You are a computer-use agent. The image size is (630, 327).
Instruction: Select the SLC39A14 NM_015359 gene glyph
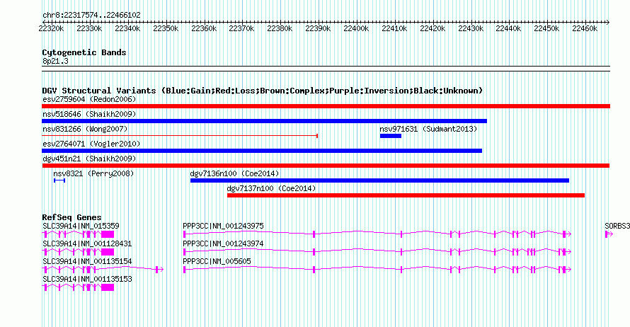pos(79,234)
